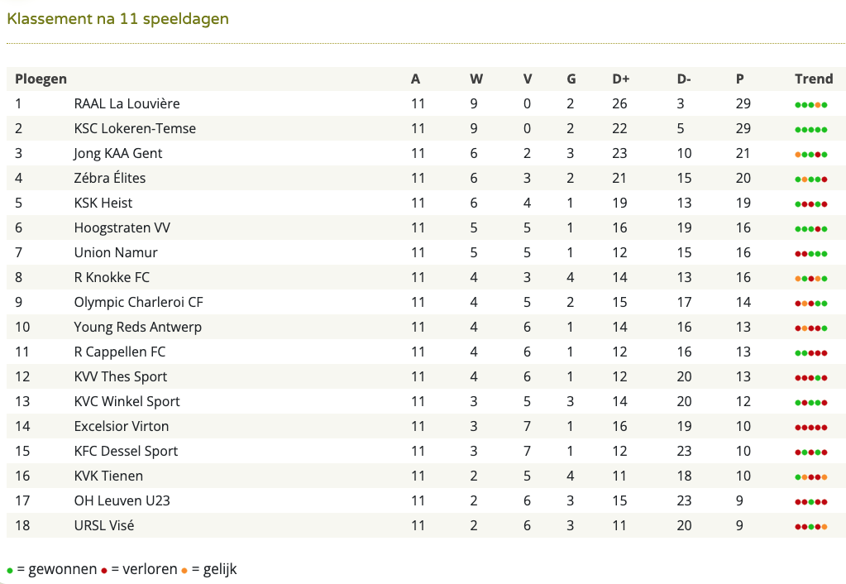The width and height of the screenshot is (846, 584).
Task: Click the green gewonnen legend dot
Action: pyautogui.click(x=10, y=571)
